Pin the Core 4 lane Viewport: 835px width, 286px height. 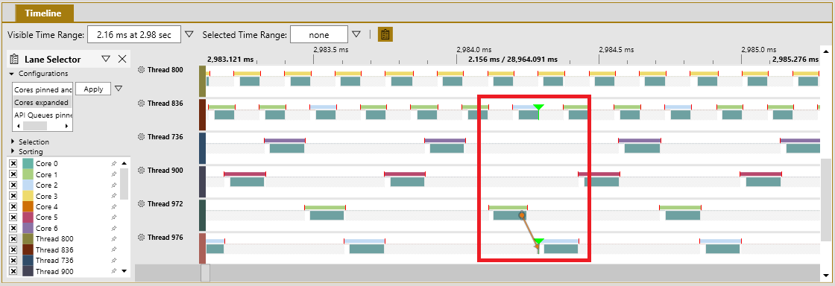tap(113, 207)
